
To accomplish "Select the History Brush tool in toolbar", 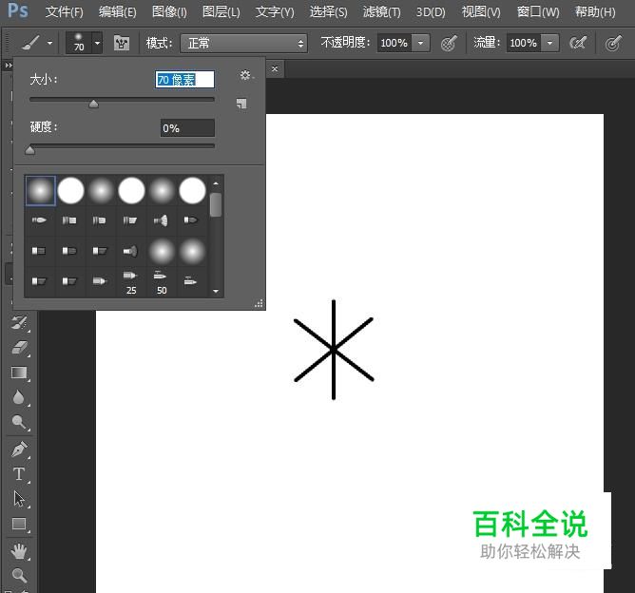I will pyautogui.click(x=19, y=322).
